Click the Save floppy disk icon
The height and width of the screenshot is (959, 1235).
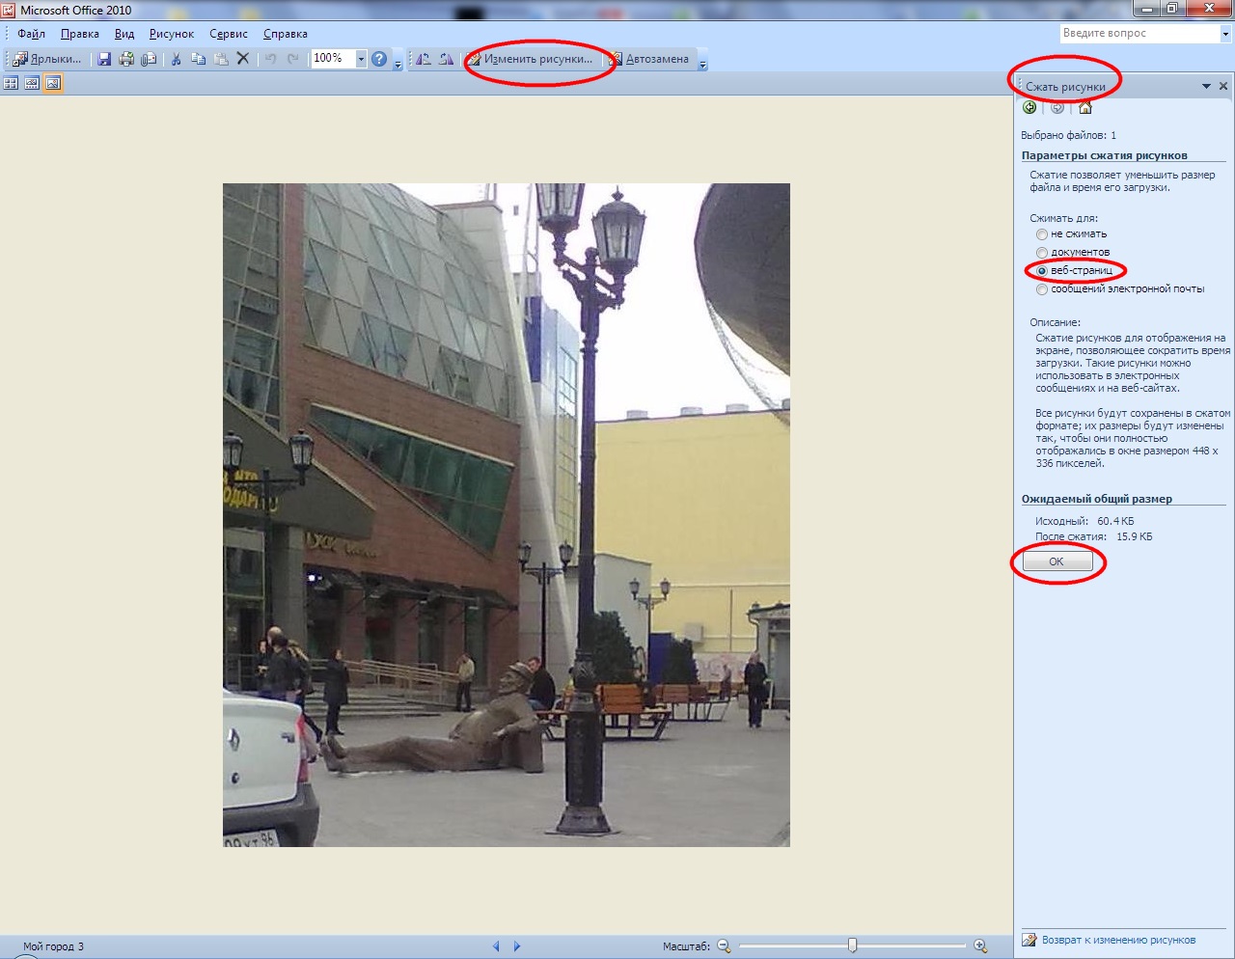(104, 59)
